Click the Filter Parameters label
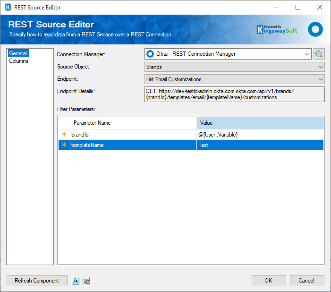The image size is (331, 292). point(76,109)
